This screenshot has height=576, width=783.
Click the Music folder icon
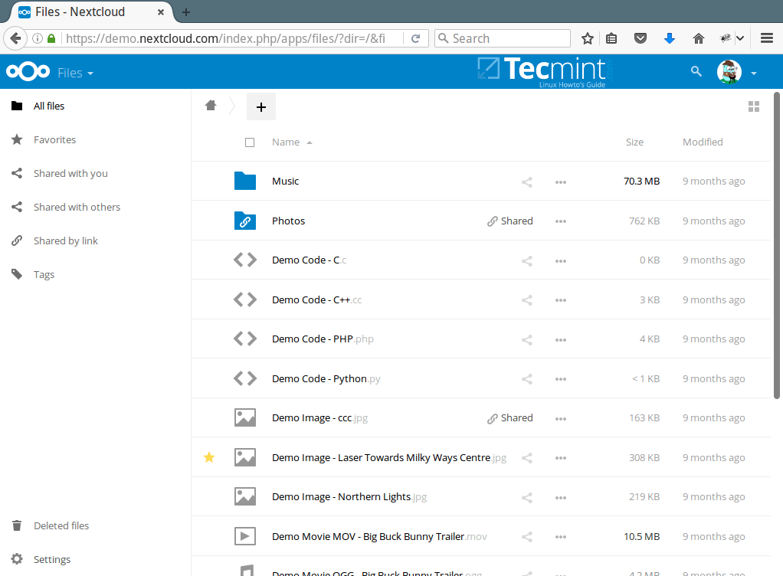tap(245, 181)
